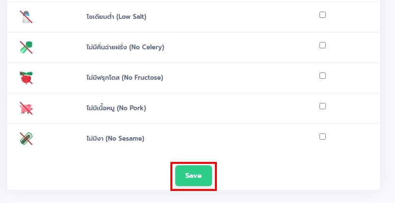Save the dietary preferences
Screen dimensions: 395x203
coord(194,175)
